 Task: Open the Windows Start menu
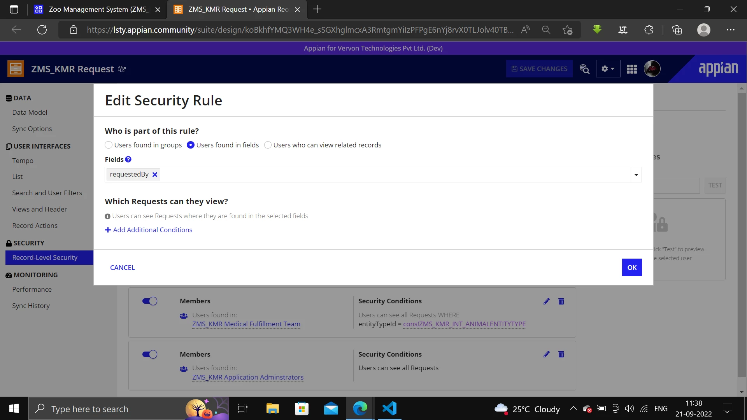point(14,409)
